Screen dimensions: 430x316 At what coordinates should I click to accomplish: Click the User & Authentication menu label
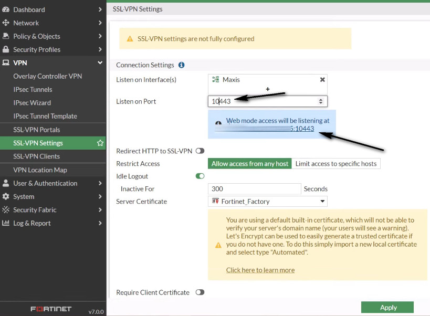click(x=45, y=183)
